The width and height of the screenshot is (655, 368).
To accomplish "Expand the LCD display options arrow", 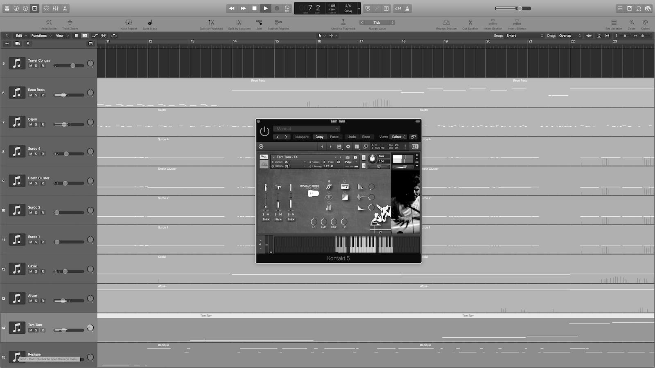I will coord(359,8).
